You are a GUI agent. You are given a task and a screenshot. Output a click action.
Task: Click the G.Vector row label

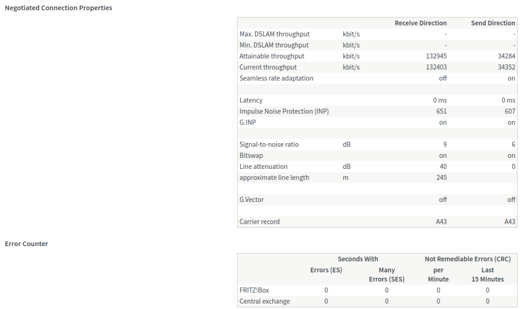tap(253, 200)
